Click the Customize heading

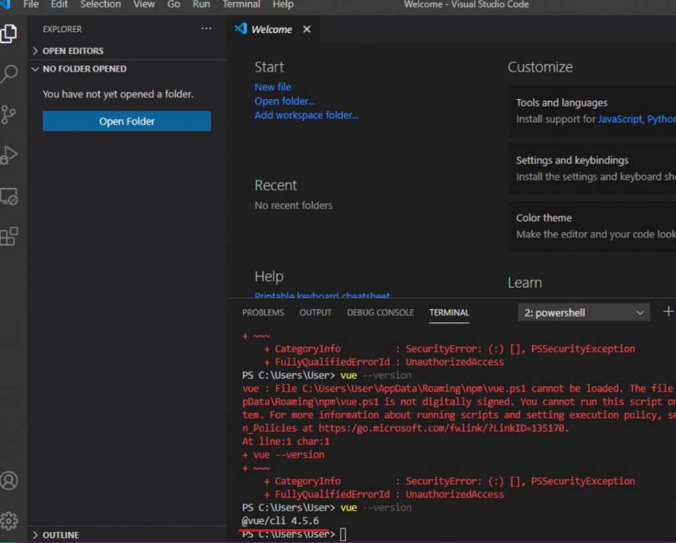[x=540, y=67]
